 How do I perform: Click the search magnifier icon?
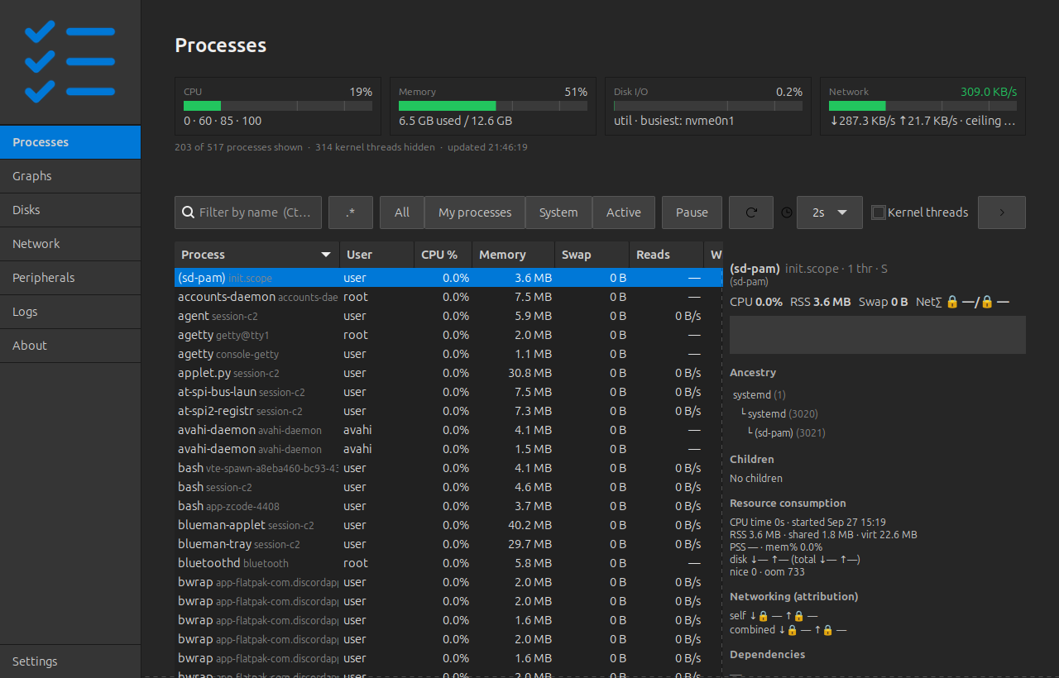coord(189,212)
